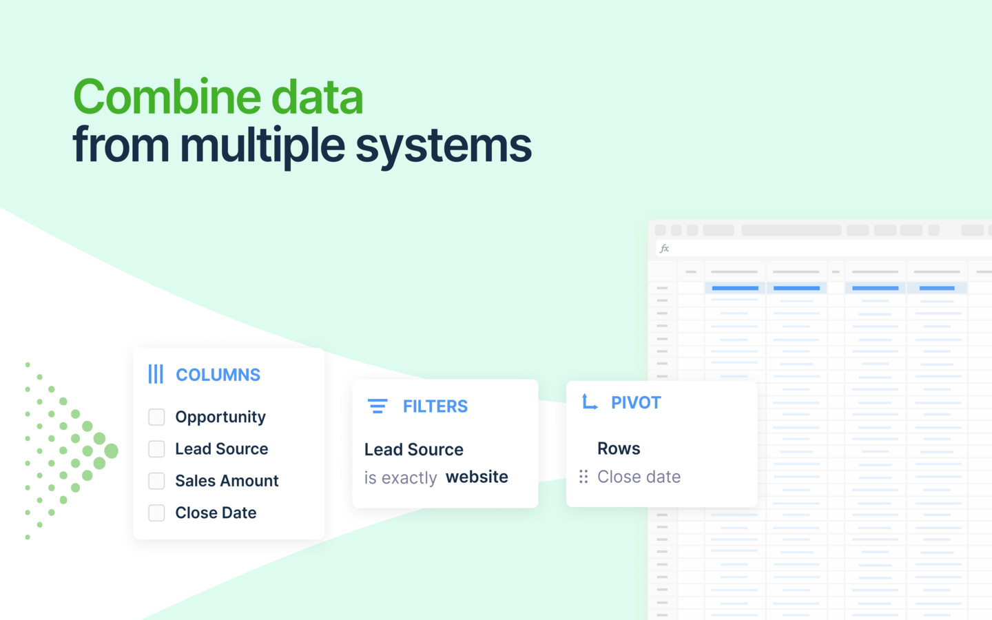
Task: Click the Filters funnel-lines icon
Action: pos(378,406)
